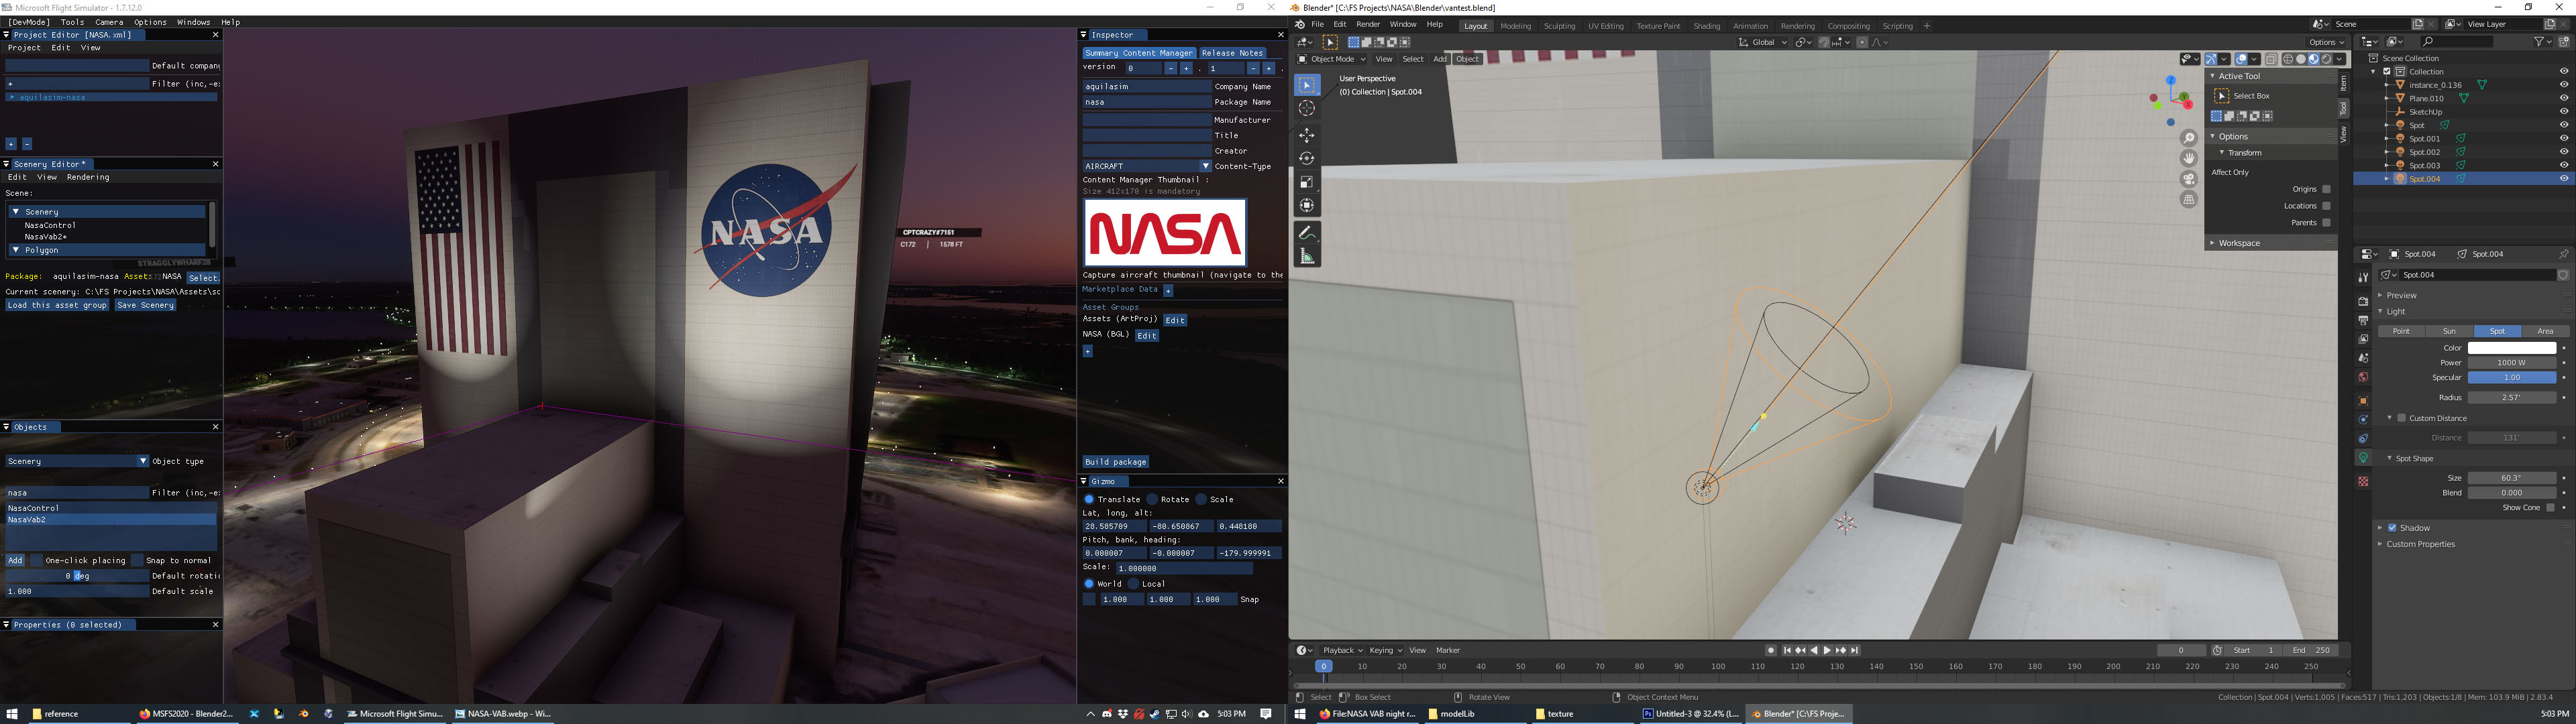Open the Render properties tab
This screenshot has width=2576, height=724.
point(2363,301)
